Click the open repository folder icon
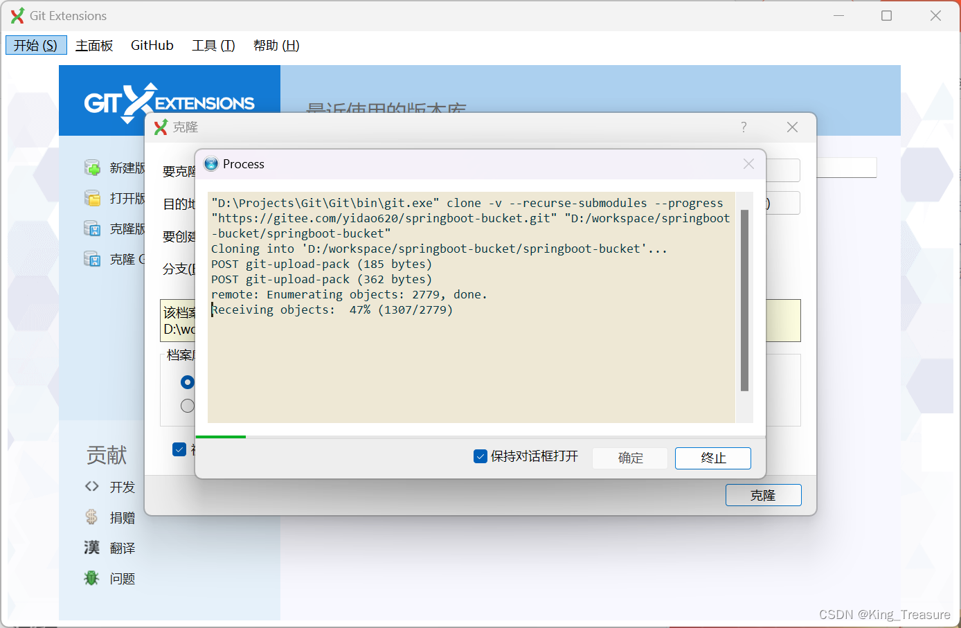961x628 pixels. tap(92, 198)
